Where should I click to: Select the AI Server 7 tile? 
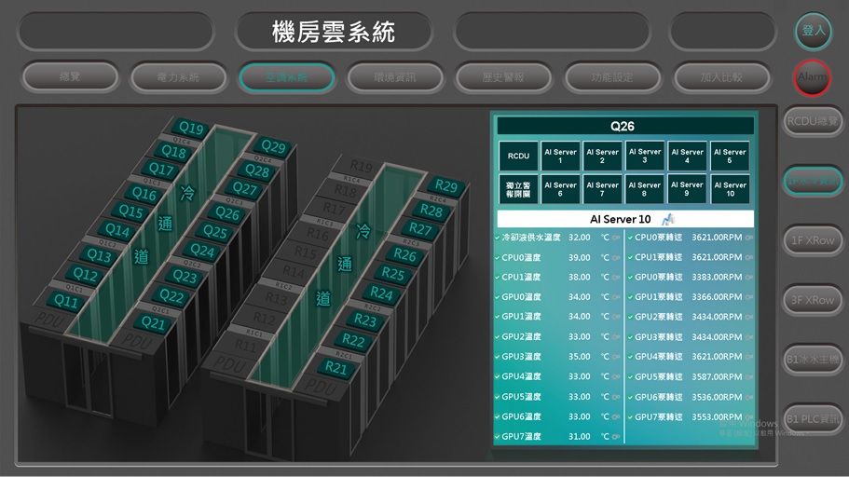[603, 189]
